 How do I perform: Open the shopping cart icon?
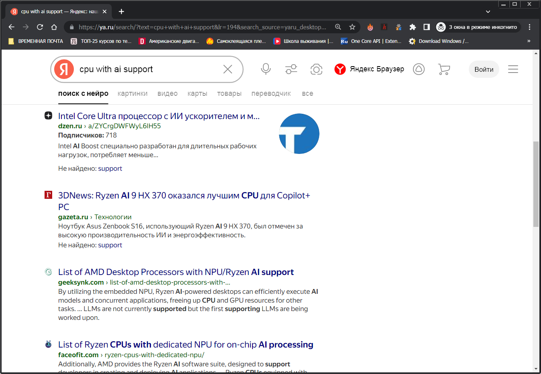click(x=444, y=69)
